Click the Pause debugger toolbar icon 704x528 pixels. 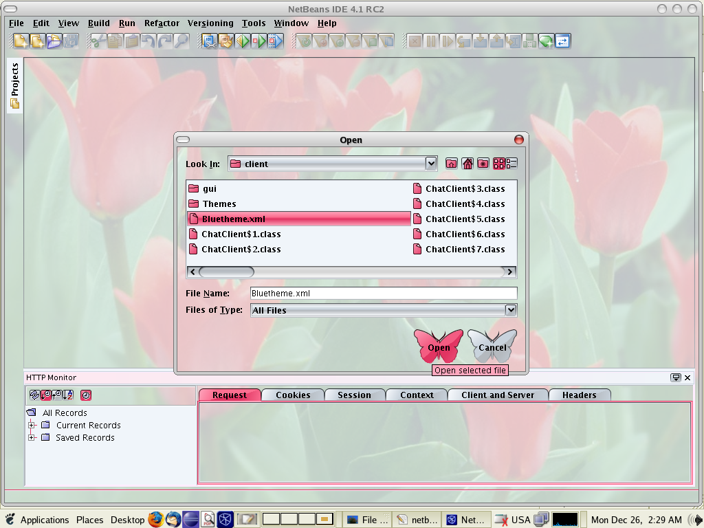tap(432, 41)
